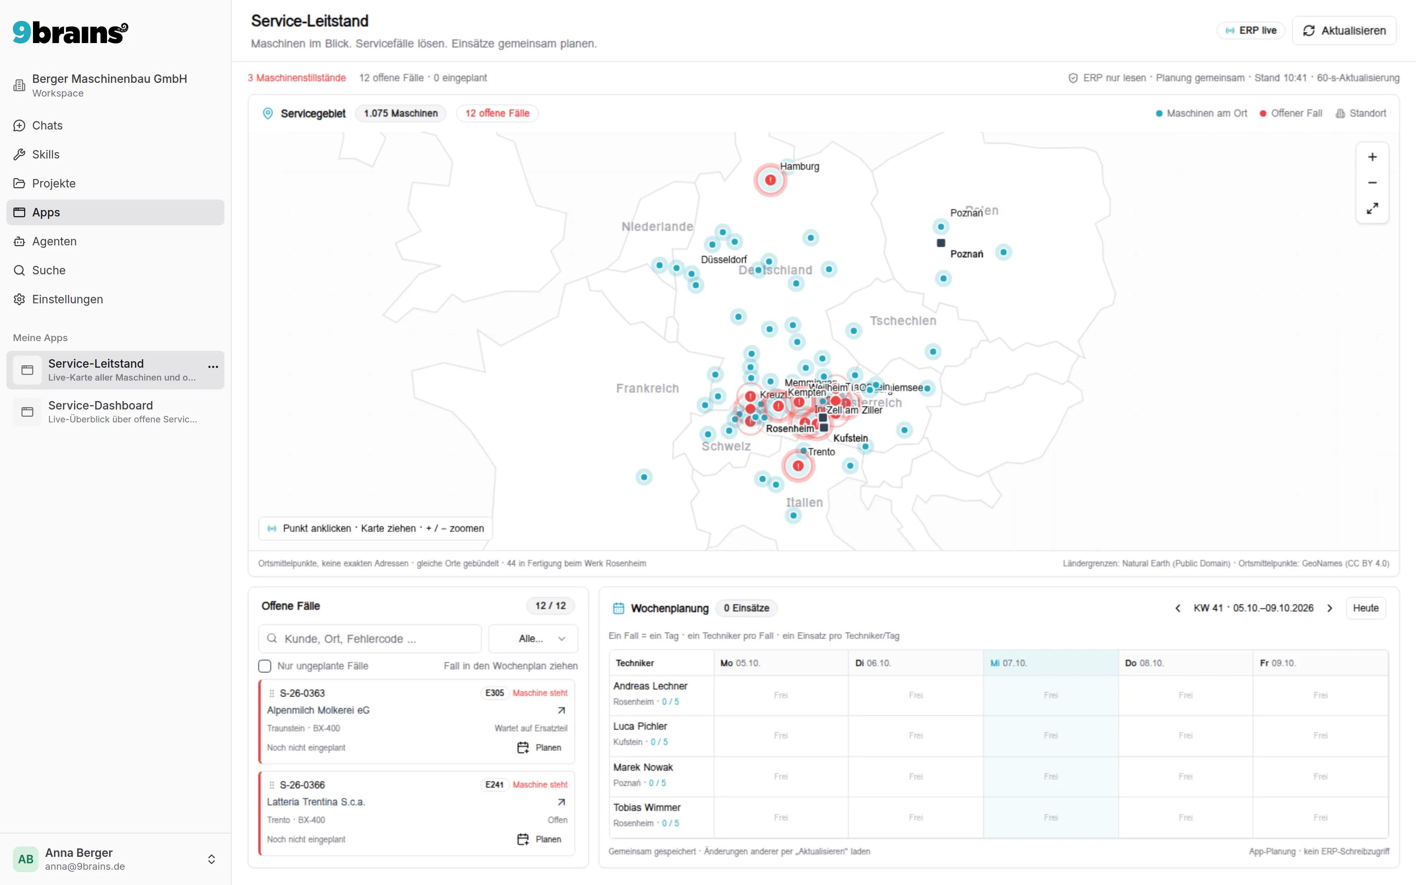Select the Service-Leitstand app entry
The height and width of the screenshot is (885, 1416).
click(x=115, y=370)
